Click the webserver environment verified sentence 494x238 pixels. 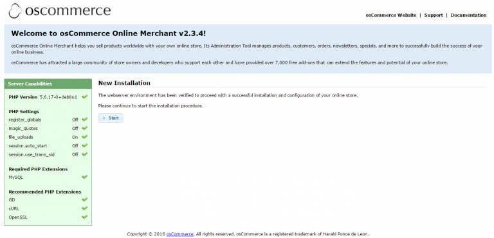point(228,95)
